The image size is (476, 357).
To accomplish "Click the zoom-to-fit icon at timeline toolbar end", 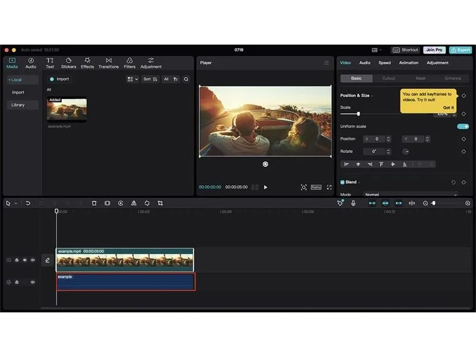I will tap(468, 203).
